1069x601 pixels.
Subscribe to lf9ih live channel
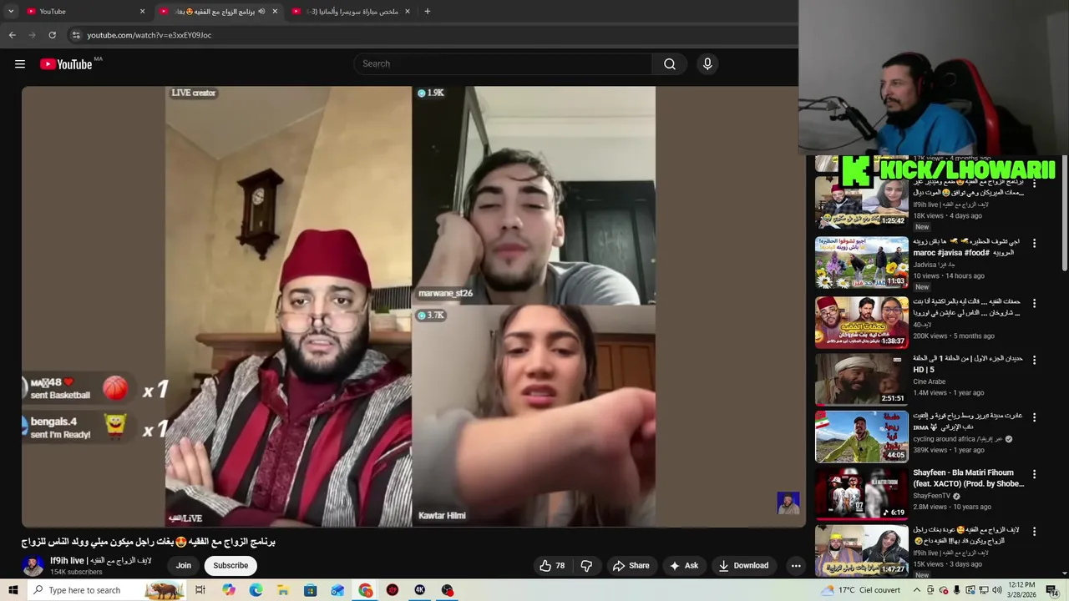coord(231,565)
